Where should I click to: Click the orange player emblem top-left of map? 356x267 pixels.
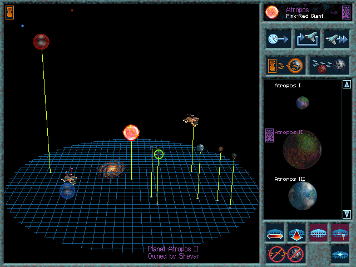(x=10, y=12)
